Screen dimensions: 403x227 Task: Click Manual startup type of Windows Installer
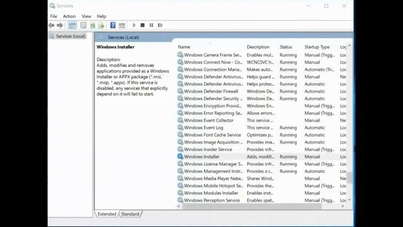coord(312,156)
